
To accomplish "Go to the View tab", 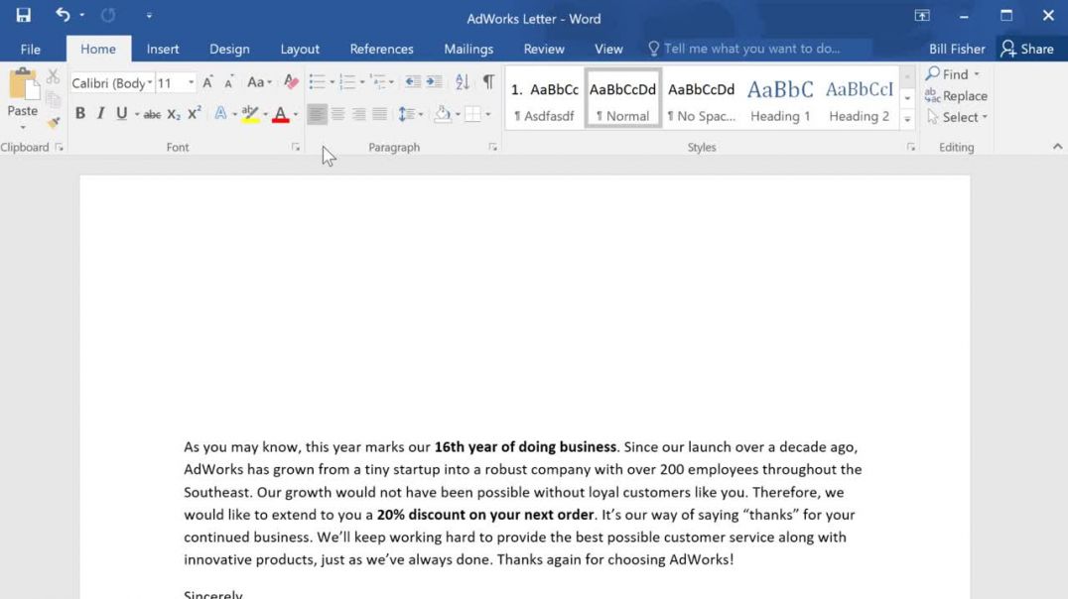I will [608, 49].
